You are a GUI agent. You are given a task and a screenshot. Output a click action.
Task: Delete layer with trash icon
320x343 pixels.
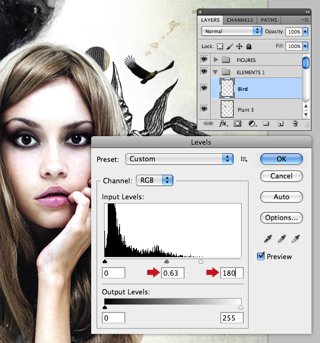(x=295, y=123)
